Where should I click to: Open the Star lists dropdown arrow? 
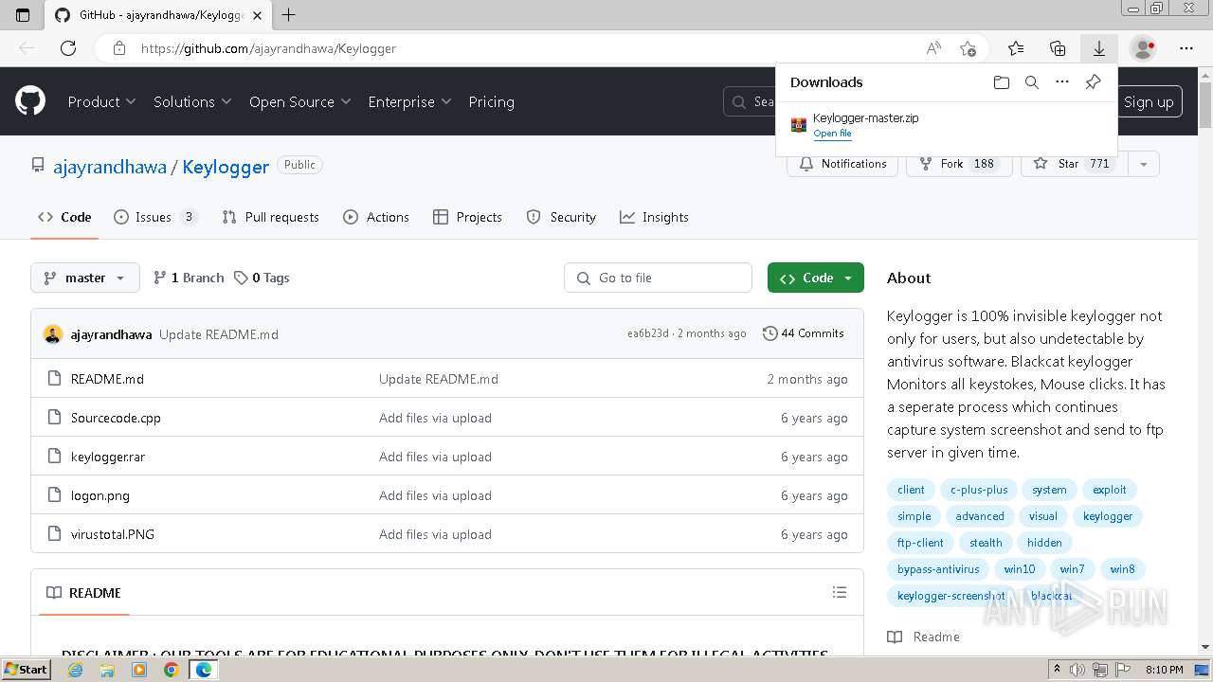[1144, 164]
